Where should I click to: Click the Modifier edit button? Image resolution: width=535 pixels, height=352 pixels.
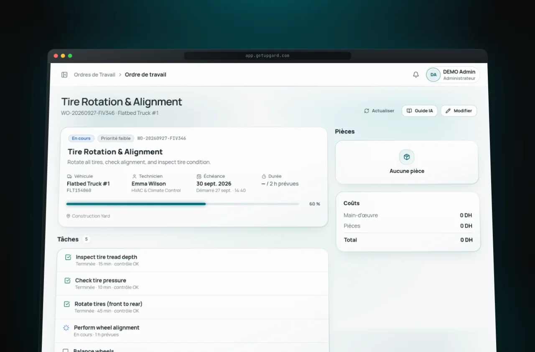click(x=459, y=111)
